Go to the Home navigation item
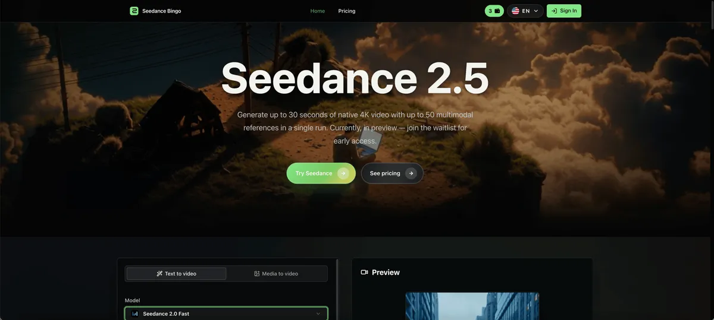The height and width of the screenshot is (320, 714). [318, 11]
